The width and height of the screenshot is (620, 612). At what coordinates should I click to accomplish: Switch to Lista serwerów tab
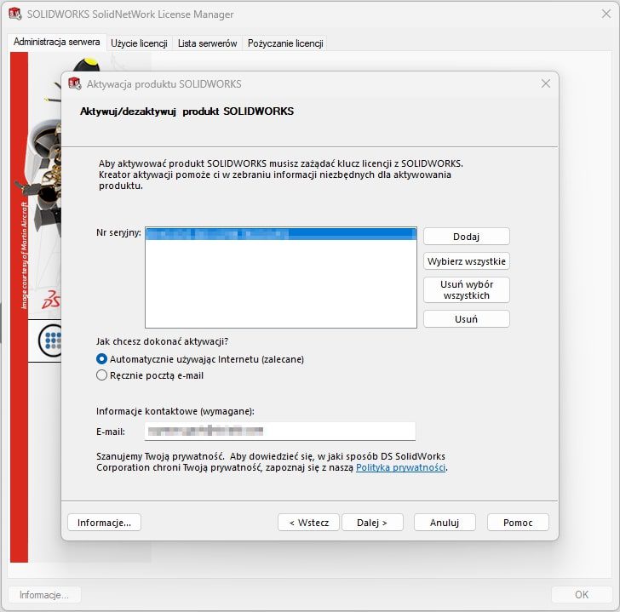(207, 43)
